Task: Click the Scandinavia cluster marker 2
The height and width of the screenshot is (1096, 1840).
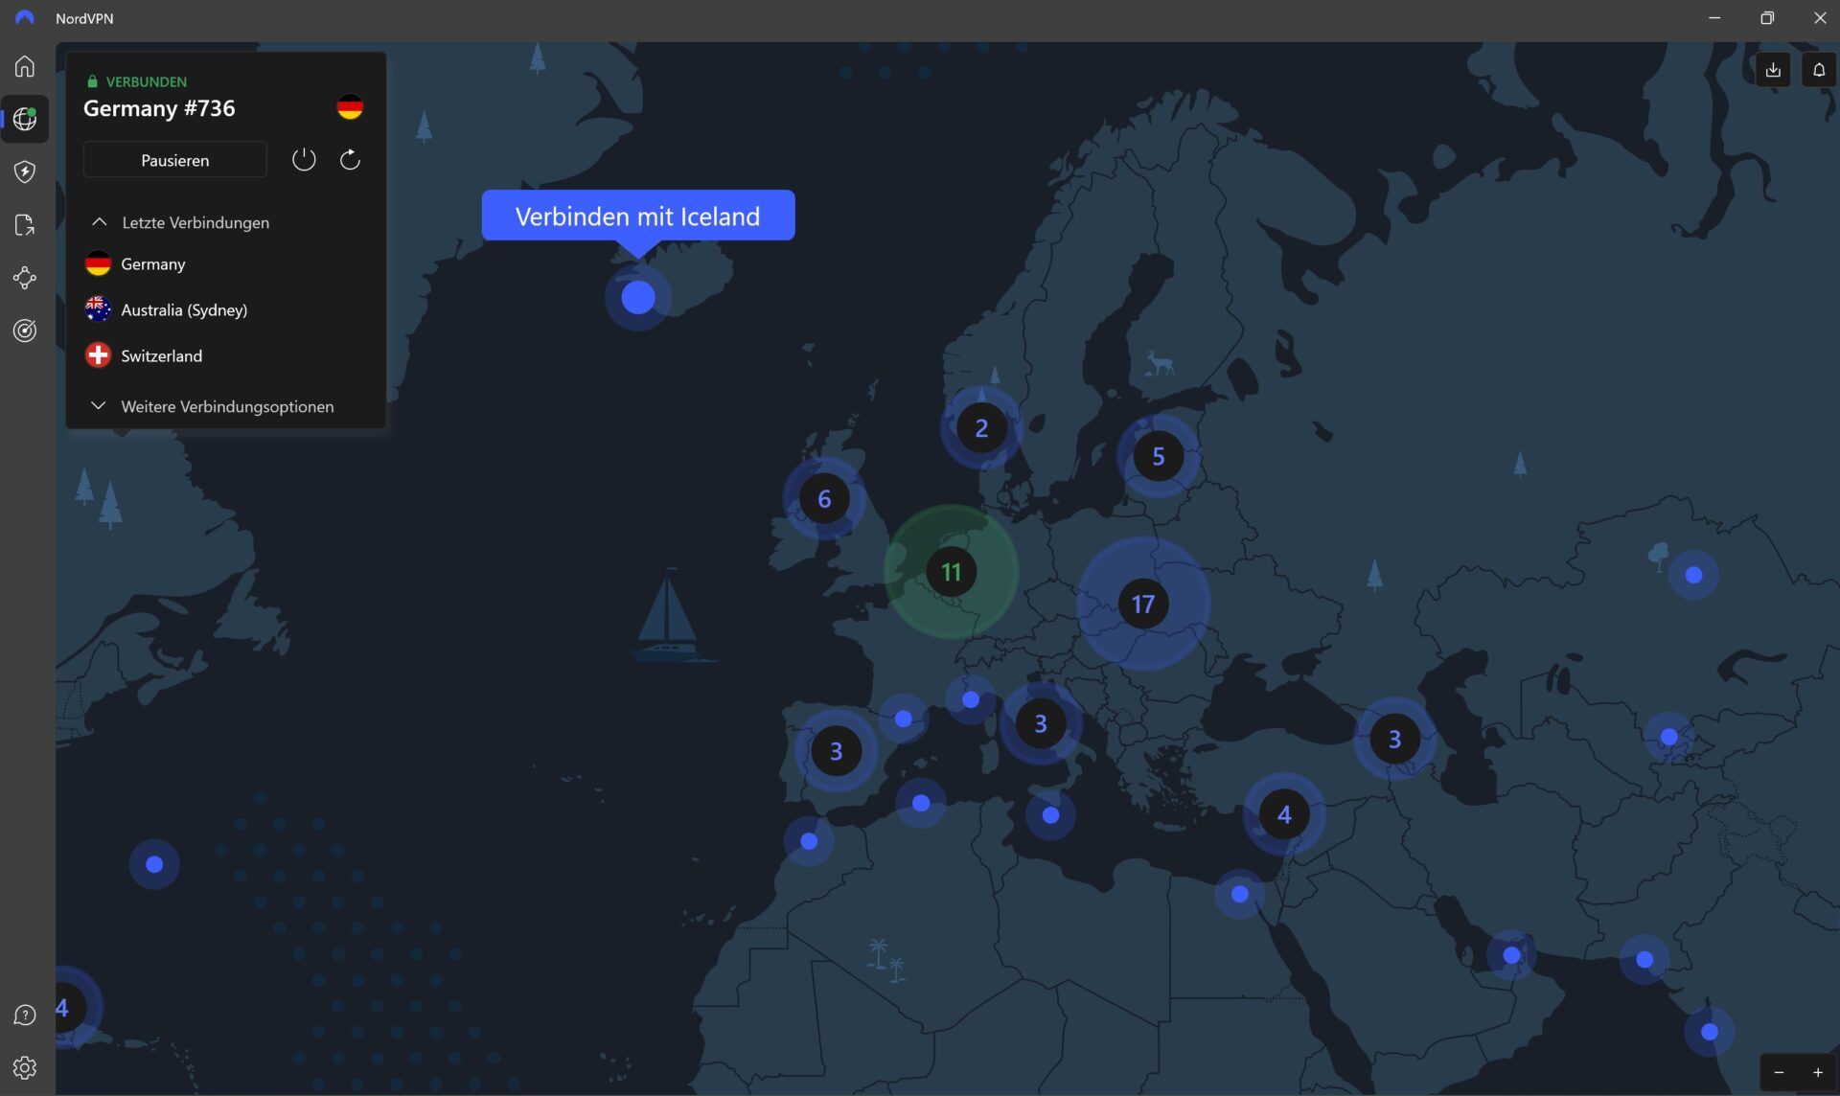Action: pyautogui.click(x=981, y=427)
